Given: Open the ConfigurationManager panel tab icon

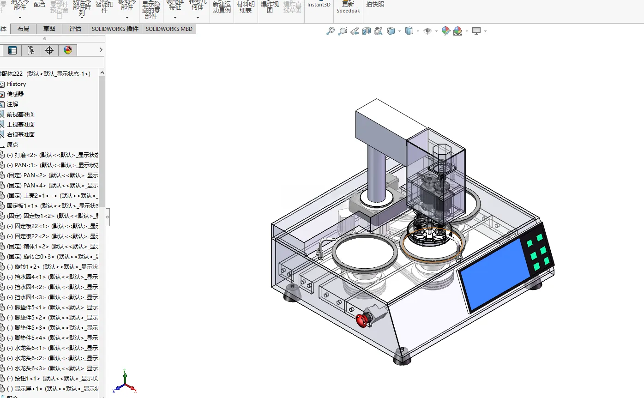Looking at the screenshot, I should [30, 50].
